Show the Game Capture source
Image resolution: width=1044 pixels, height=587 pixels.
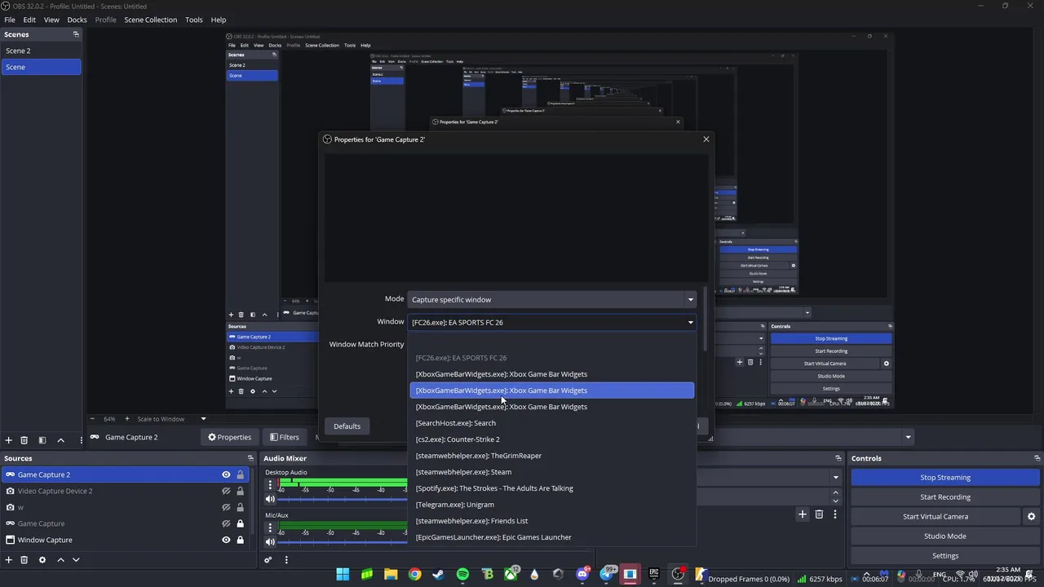226,523
